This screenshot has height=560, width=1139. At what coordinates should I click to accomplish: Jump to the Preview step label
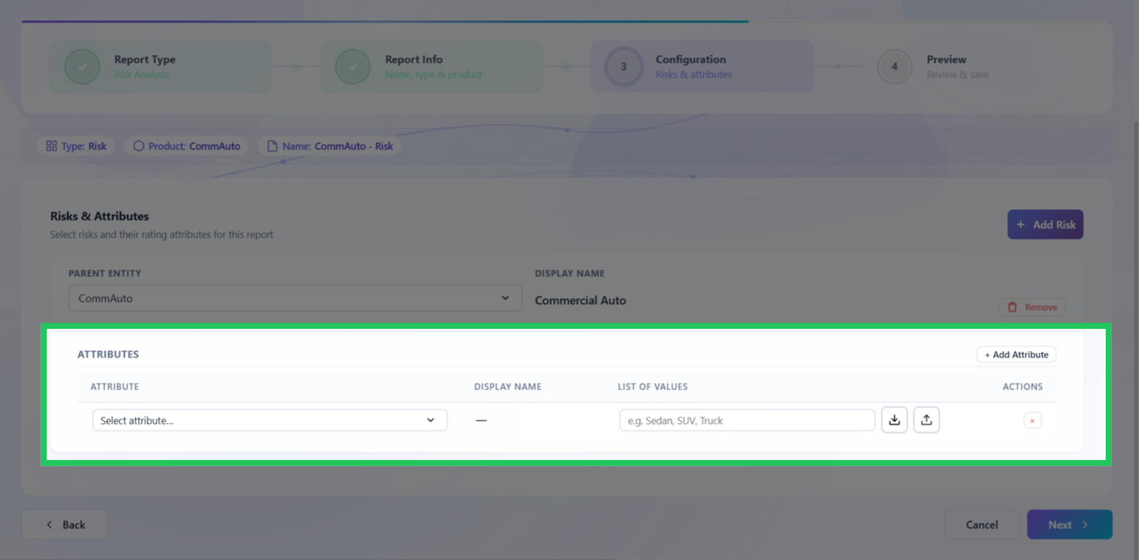[x=946, y=59]
